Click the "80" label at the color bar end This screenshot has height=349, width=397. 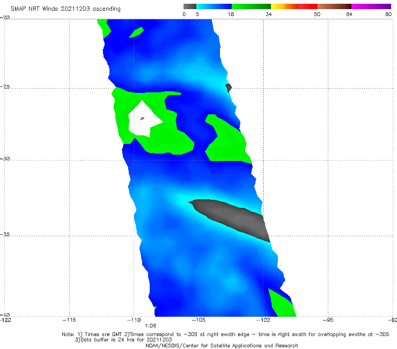point(388,14)
